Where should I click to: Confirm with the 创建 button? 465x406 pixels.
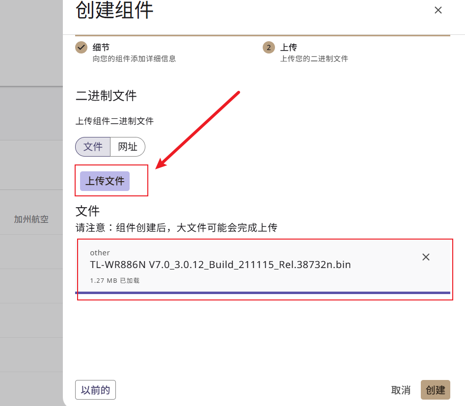coord(436,390)
